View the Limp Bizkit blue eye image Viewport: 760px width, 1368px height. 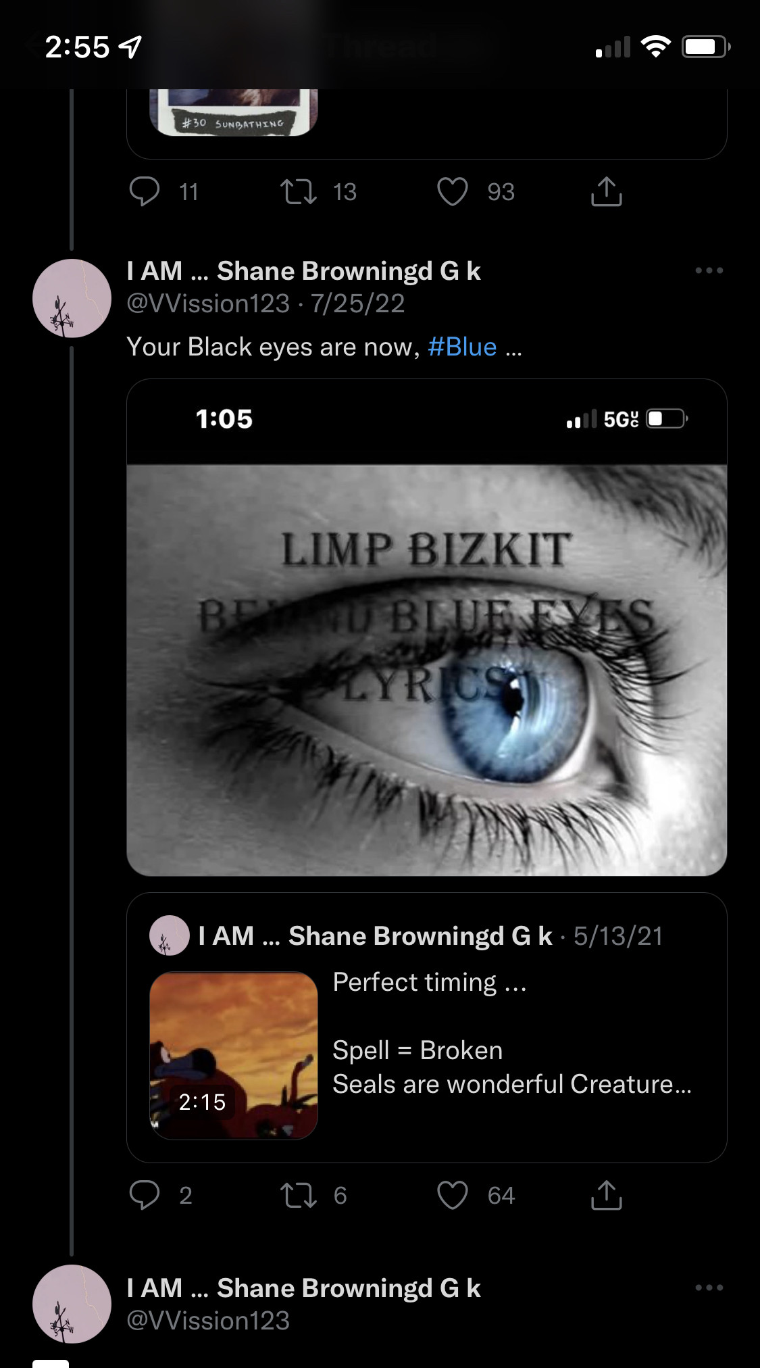pos(426,669)
